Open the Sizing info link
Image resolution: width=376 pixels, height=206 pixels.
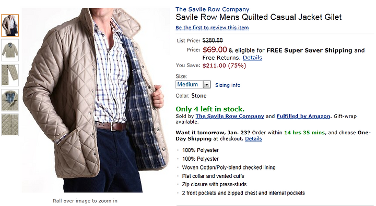pyautogui.click(x=228, y=85)
